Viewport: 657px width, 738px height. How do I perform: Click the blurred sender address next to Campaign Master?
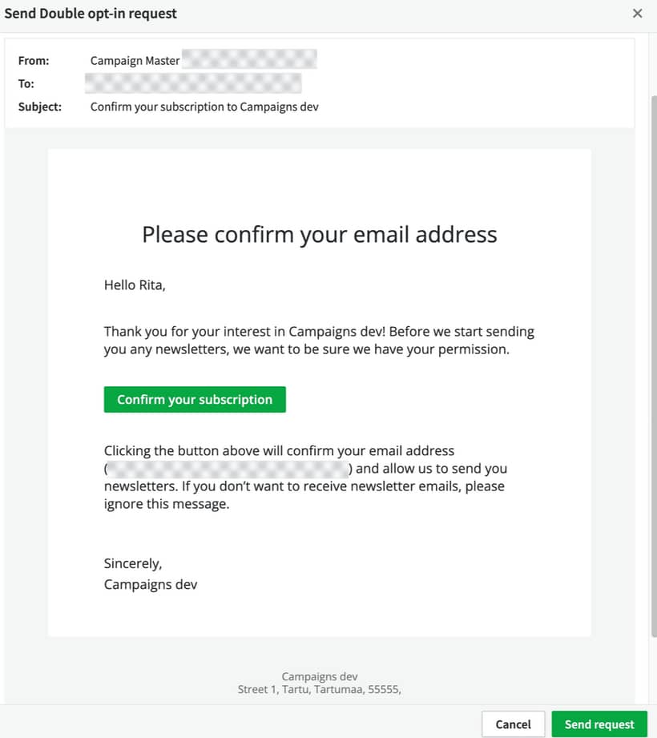click(248, 58)
